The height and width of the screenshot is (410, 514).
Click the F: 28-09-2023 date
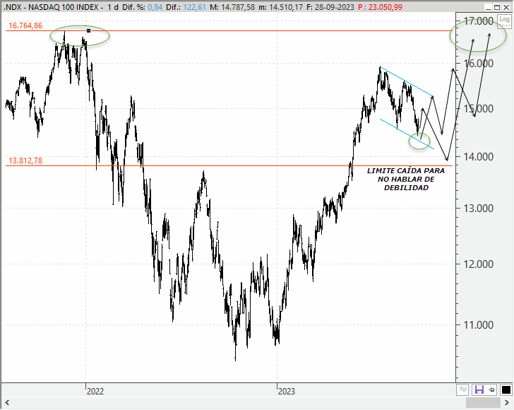point(330,7)
